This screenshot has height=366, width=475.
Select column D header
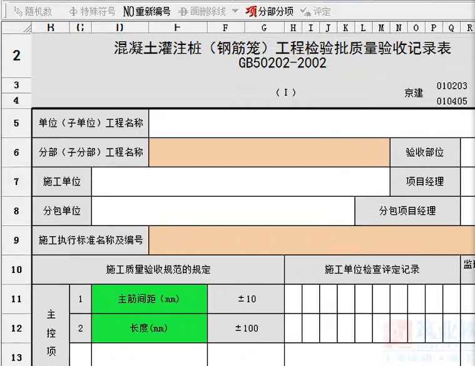(120, 27)
